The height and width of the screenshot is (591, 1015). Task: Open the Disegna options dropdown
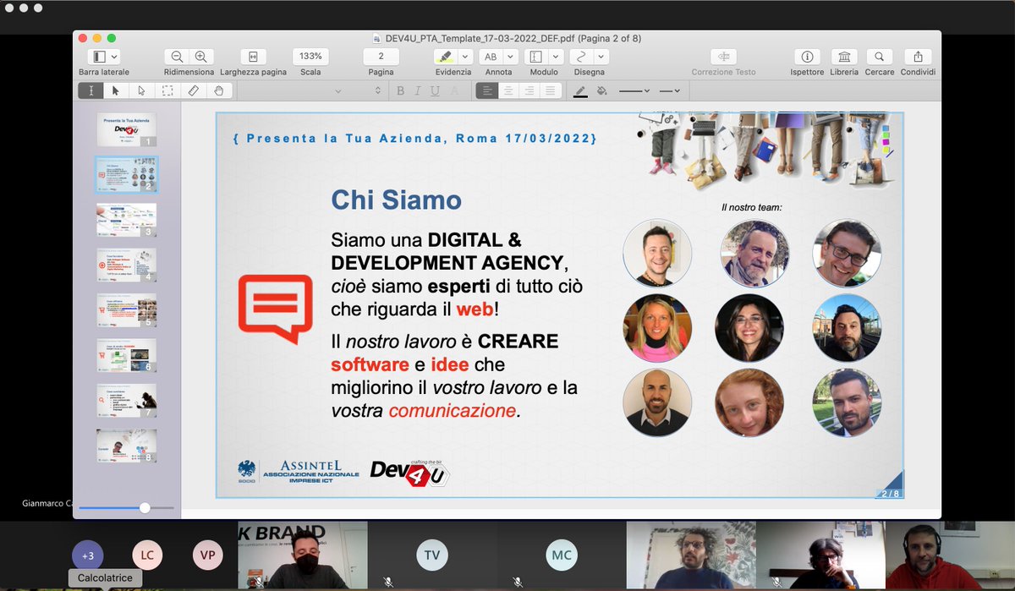click(x=601, y=57)
